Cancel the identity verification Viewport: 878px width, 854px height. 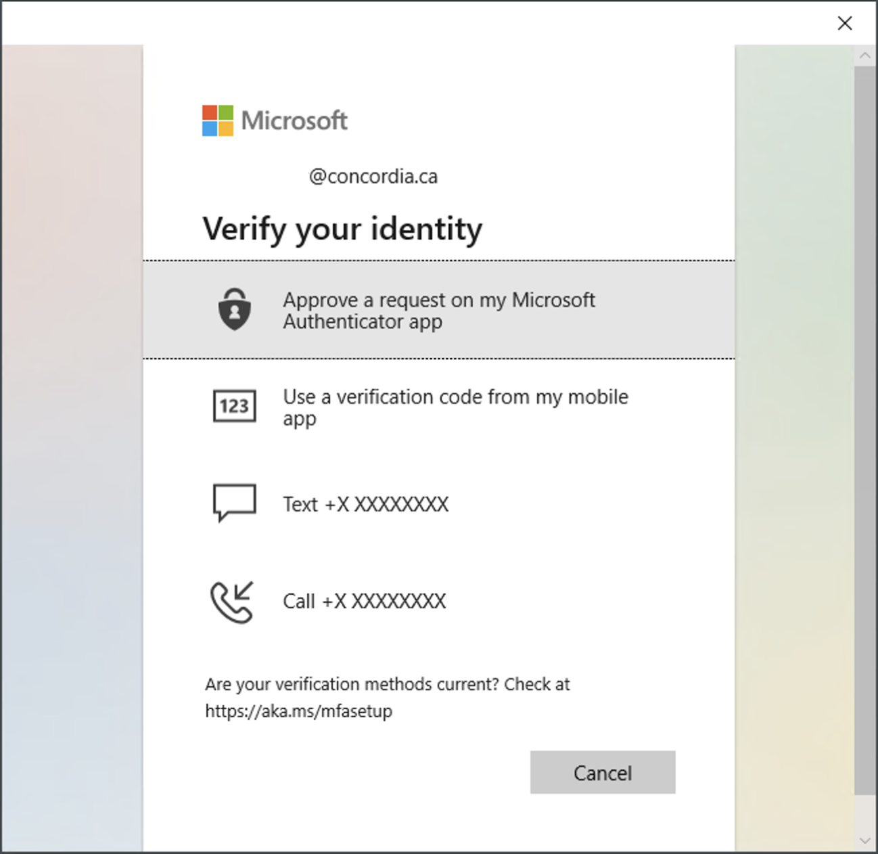point(603,772)
